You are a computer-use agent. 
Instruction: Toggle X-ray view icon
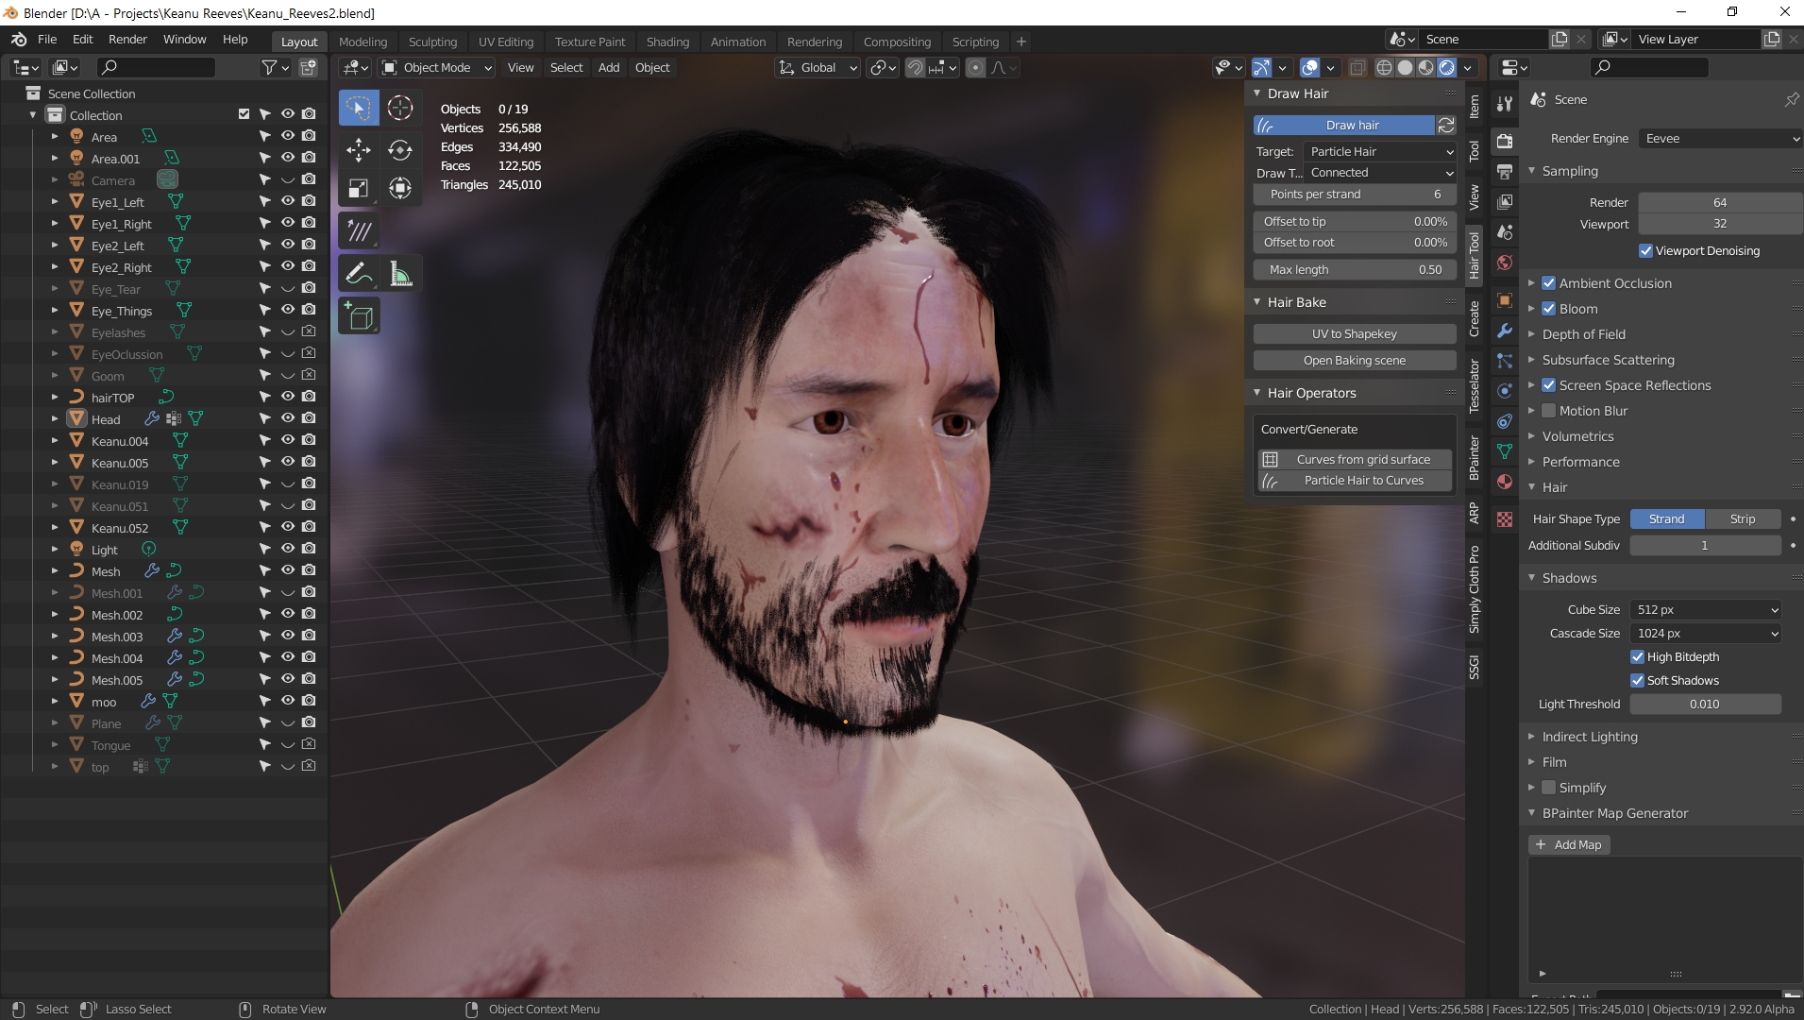click(x=1357, y=67)
